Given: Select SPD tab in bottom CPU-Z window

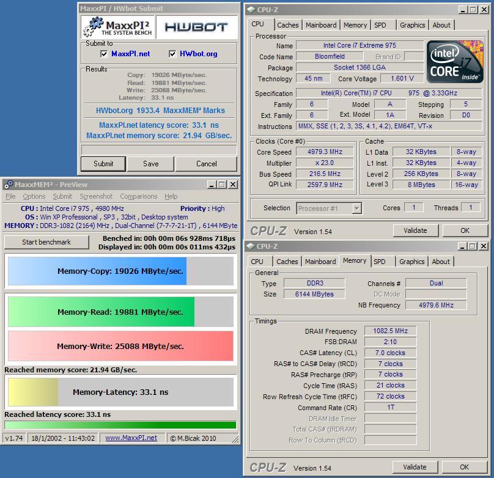Looking at the screenshot, I should (379, 262).
